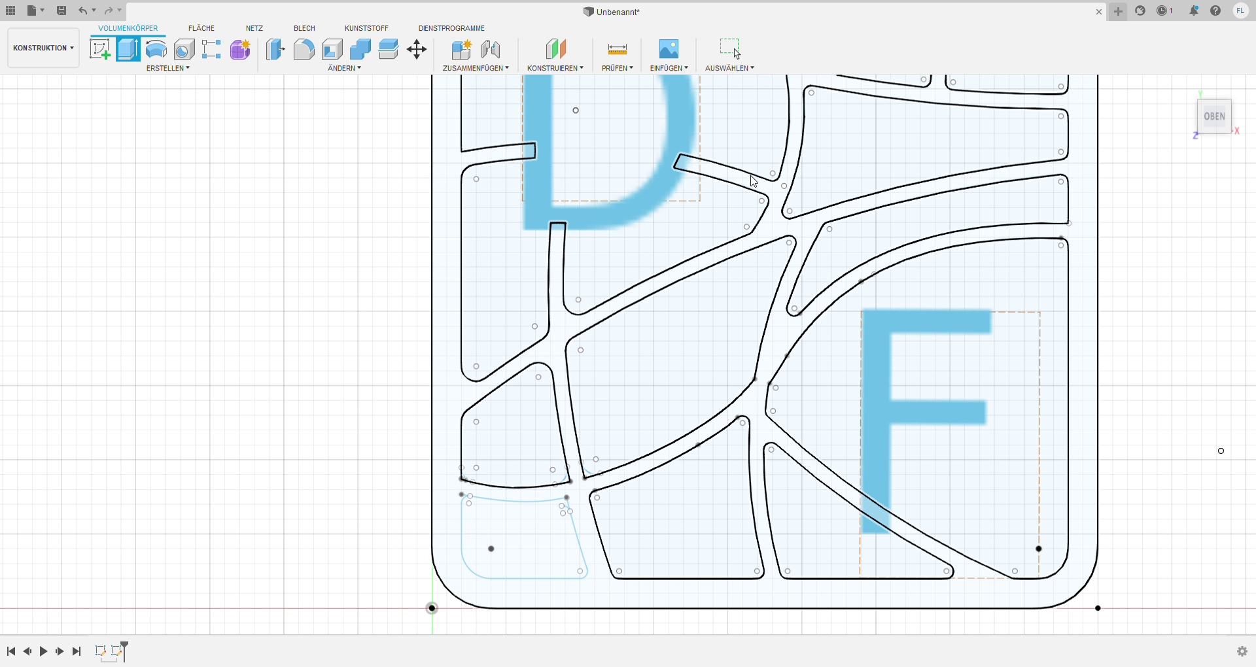Open the BLECH tab

click(304, 28)
